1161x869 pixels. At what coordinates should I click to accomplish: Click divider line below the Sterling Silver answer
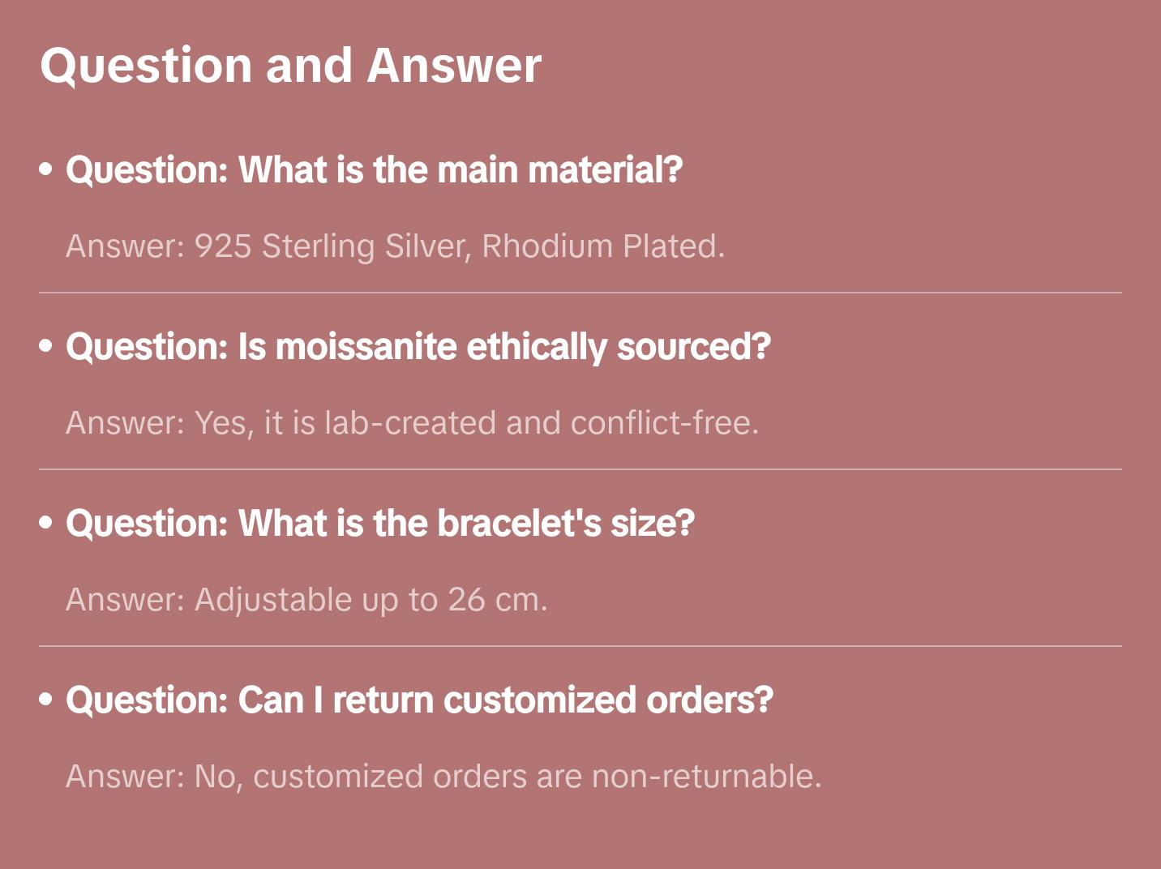pos(580,293)
